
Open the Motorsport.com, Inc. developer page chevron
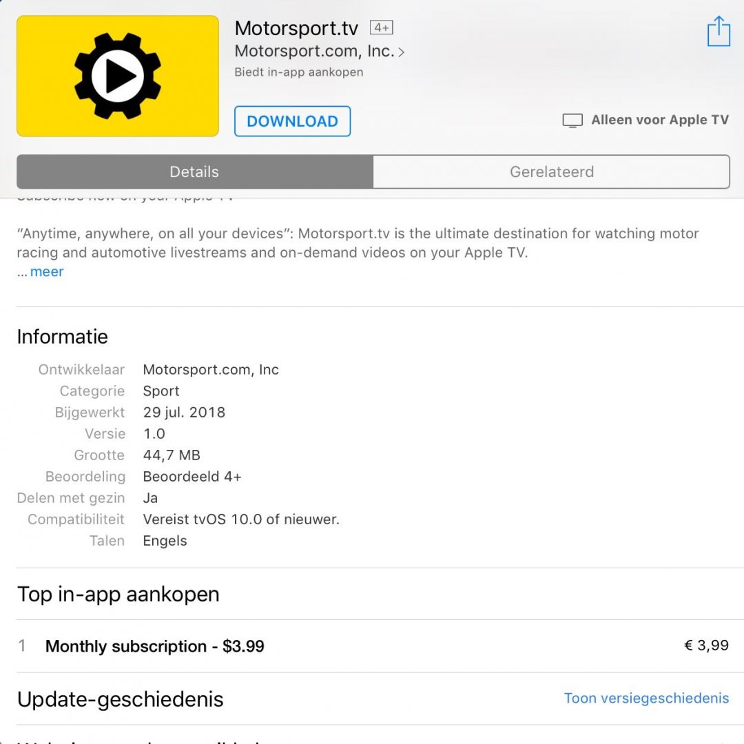[x=402, y=52]
